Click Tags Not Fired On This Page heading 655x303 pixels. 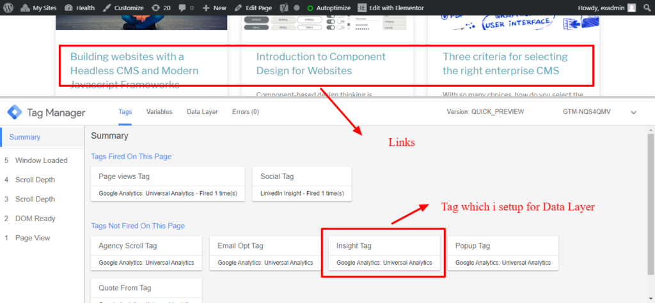pyautogui.click(x=138, y=226)
